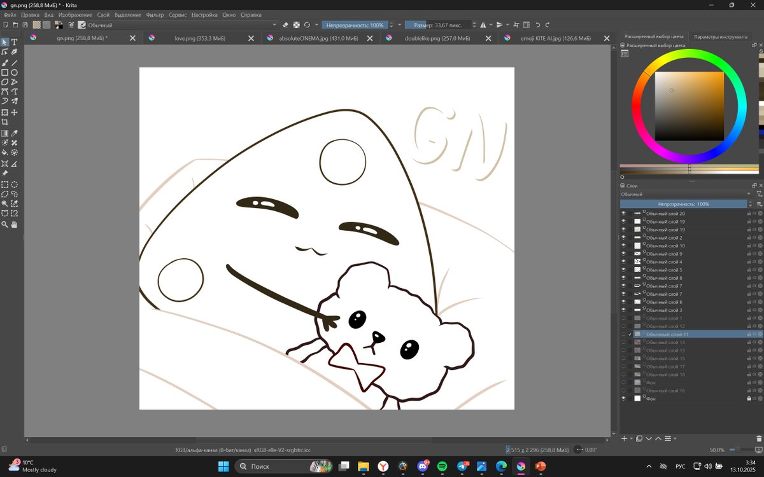
Task: Select the Move tool
Action: (14, 113)
